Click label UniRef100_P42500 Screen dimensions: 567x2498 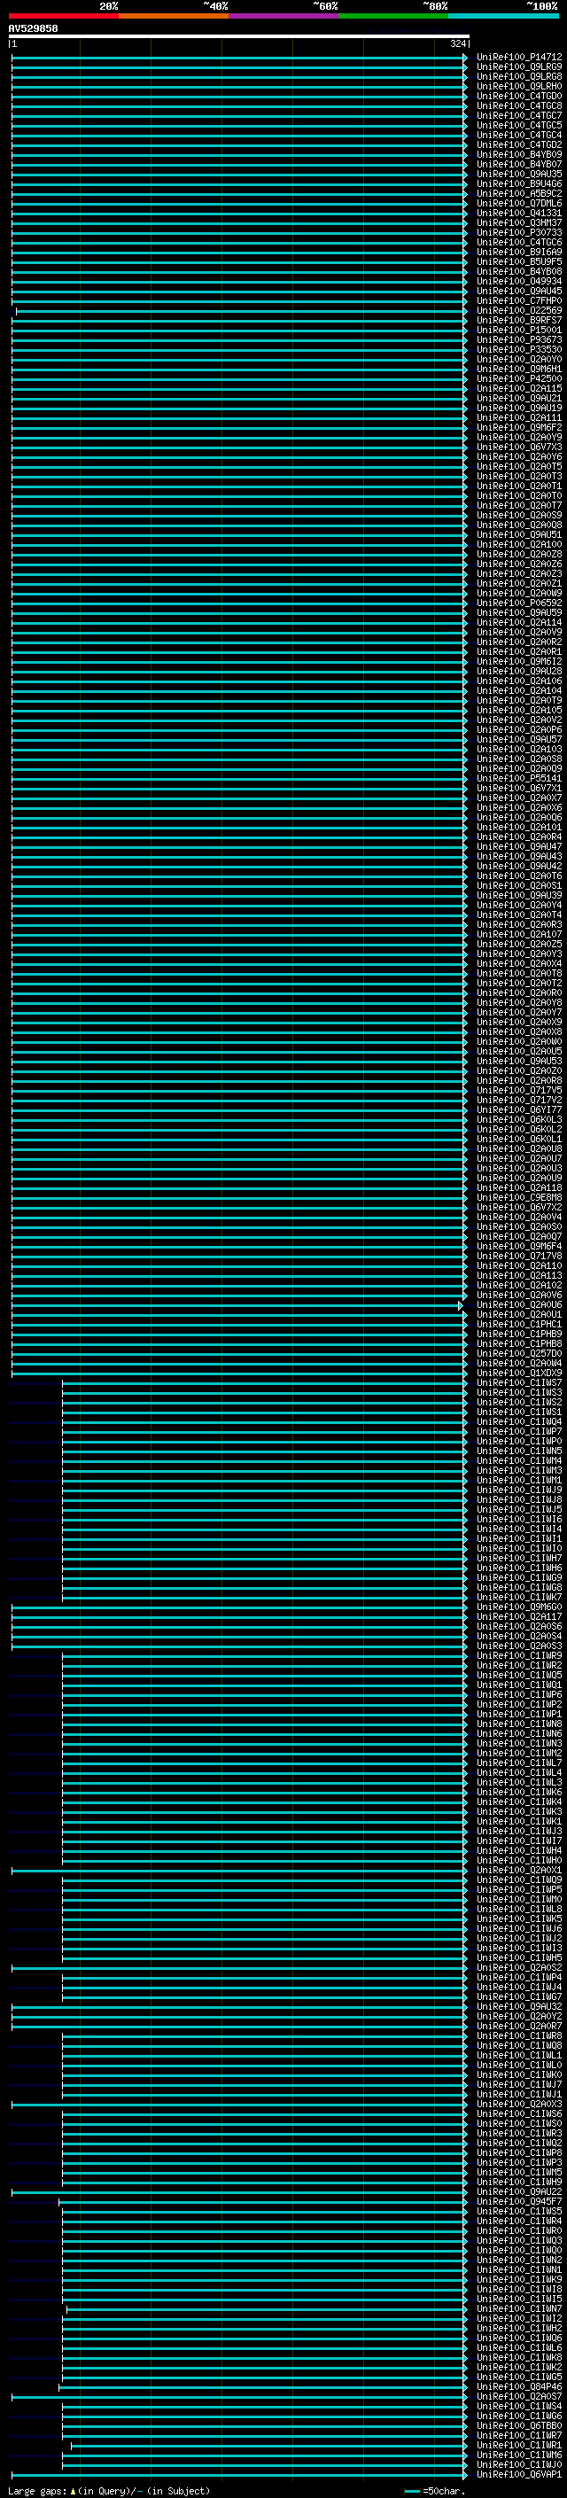[x=519, y=379]
